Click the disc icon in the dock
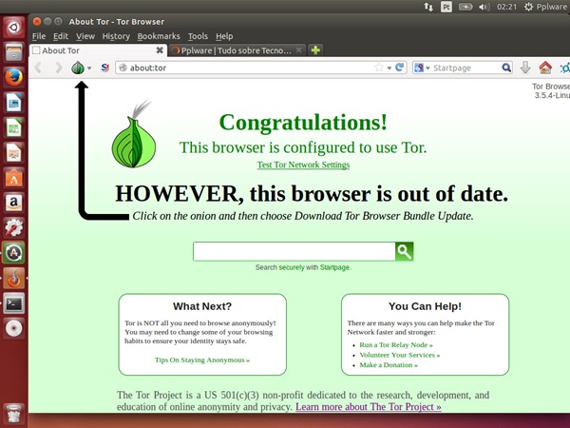 coord(14,328)
